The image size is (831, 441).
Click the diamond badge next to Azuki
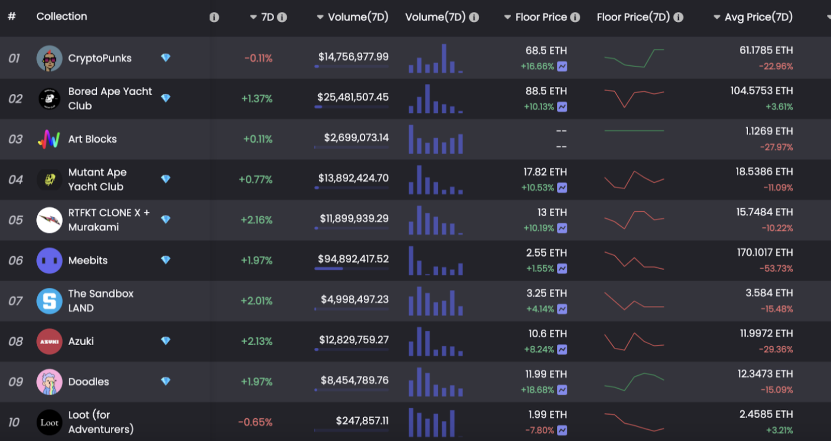(166, 341)
